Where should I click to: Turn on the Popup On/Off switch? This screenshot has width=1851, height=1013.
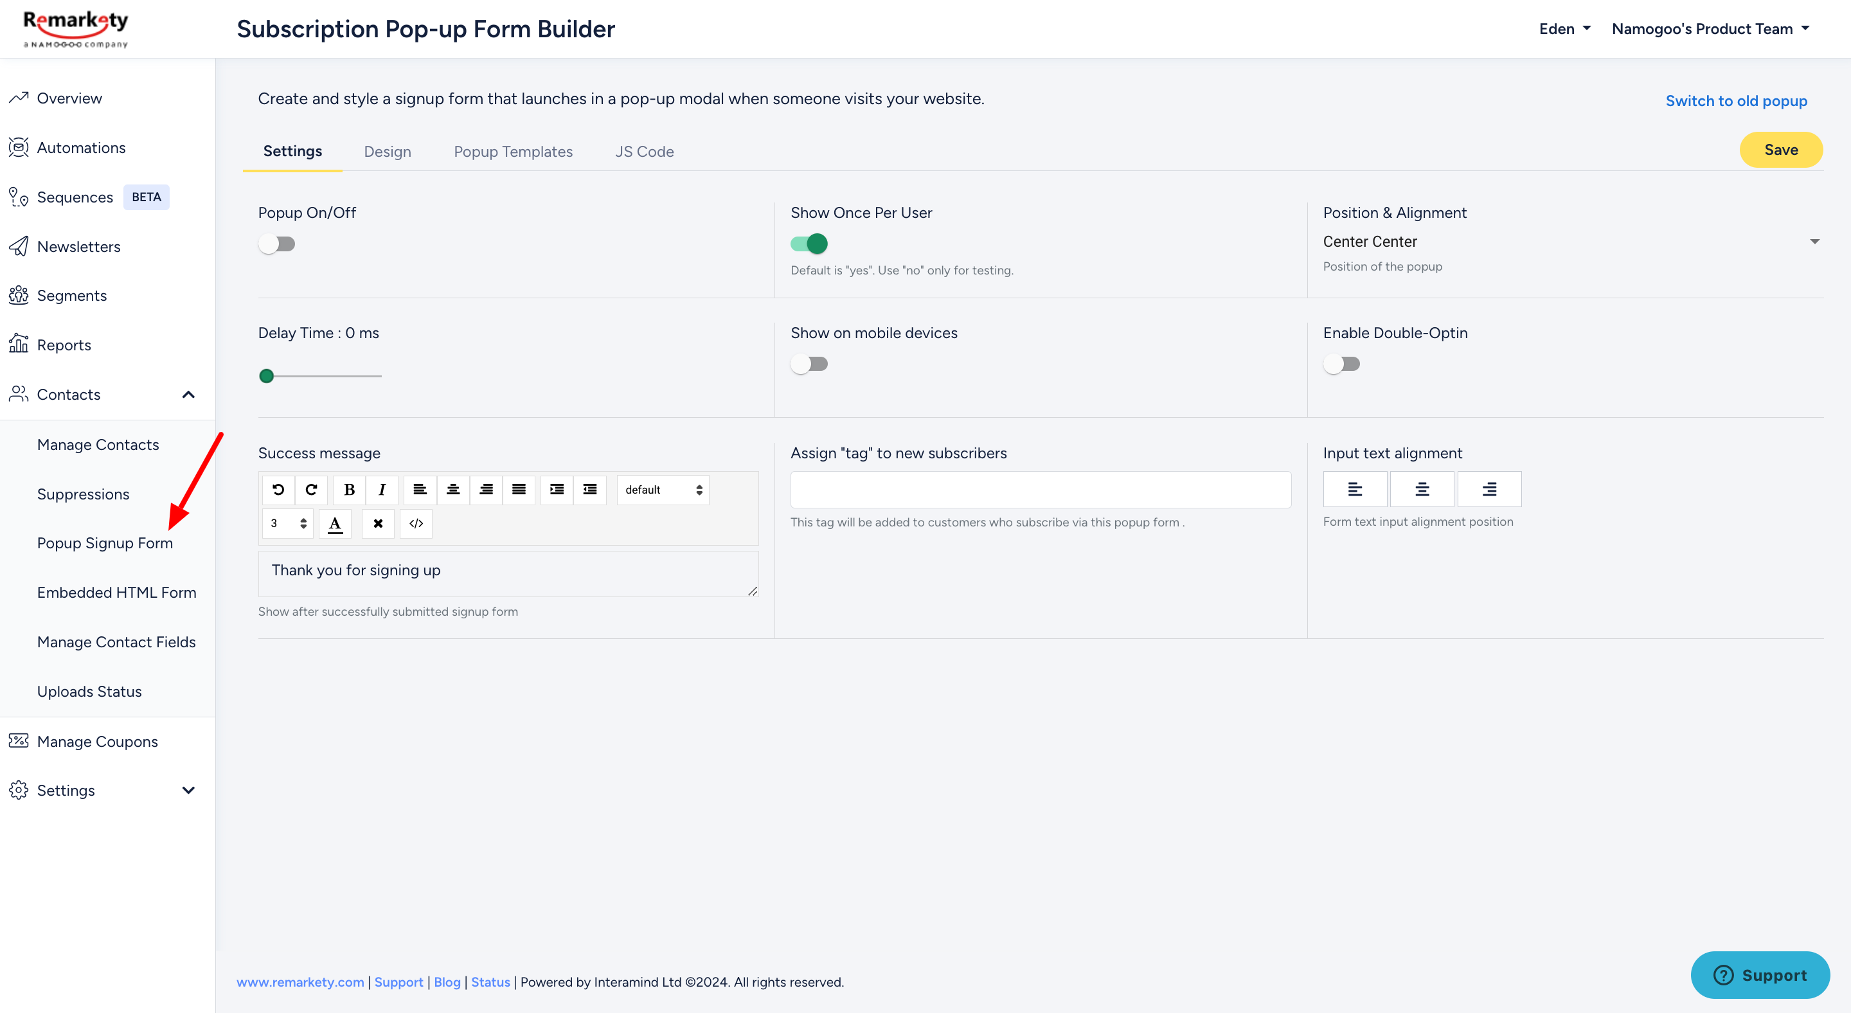(276, 244)
